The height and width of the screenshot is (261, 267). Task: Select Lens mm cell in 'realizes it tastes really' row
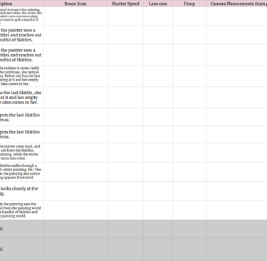click(158, 76)
